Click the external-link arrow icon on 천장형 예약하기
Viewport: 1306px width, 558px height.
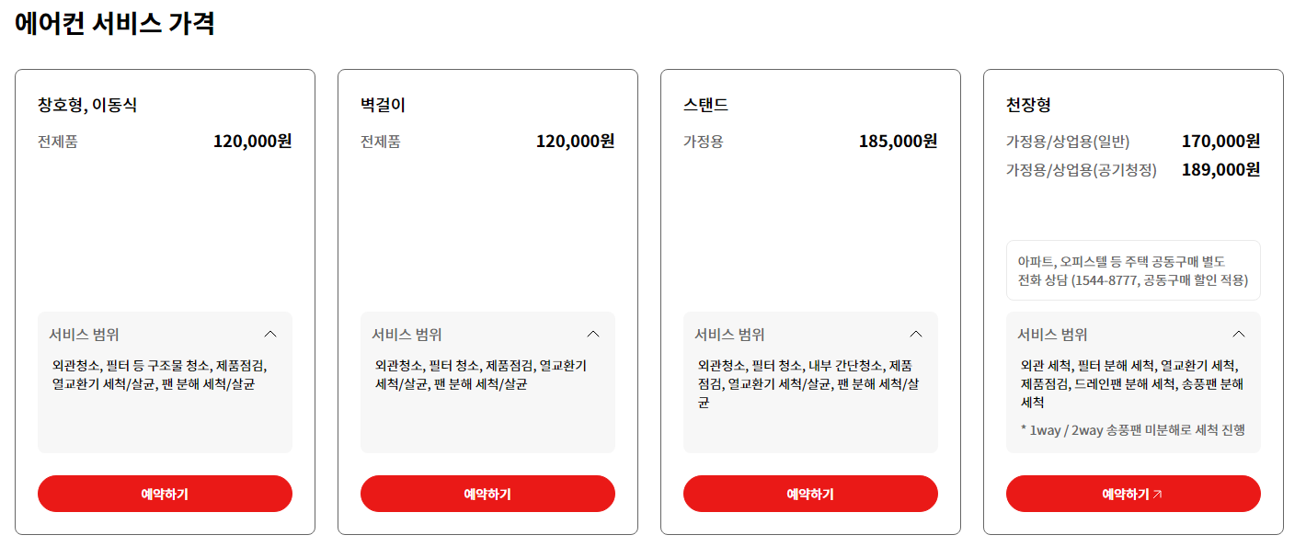pos(1158,495)
